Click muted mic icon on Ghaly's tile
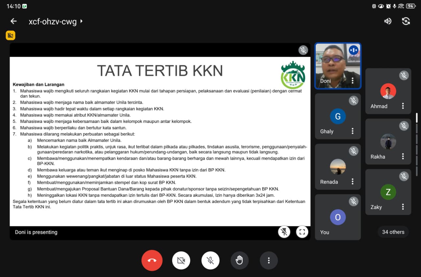 tap(354, 100)
